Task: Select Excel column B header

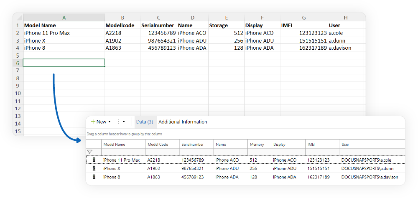Action: click(122, 18)
